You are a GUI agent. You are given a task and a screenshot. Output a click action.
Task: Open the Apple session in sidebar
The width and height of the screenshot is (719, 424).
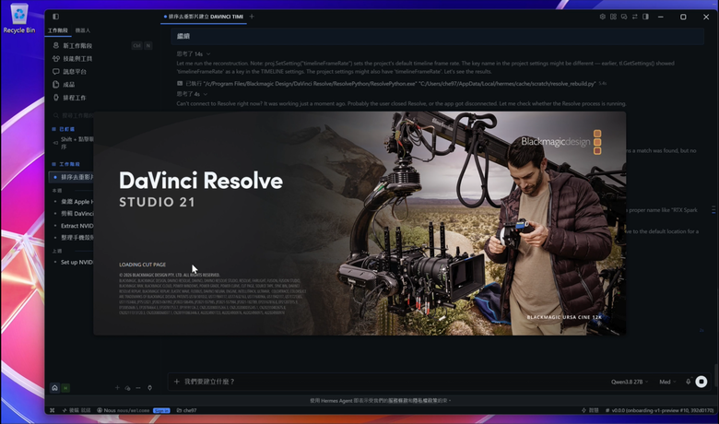[x=74, y=202]
